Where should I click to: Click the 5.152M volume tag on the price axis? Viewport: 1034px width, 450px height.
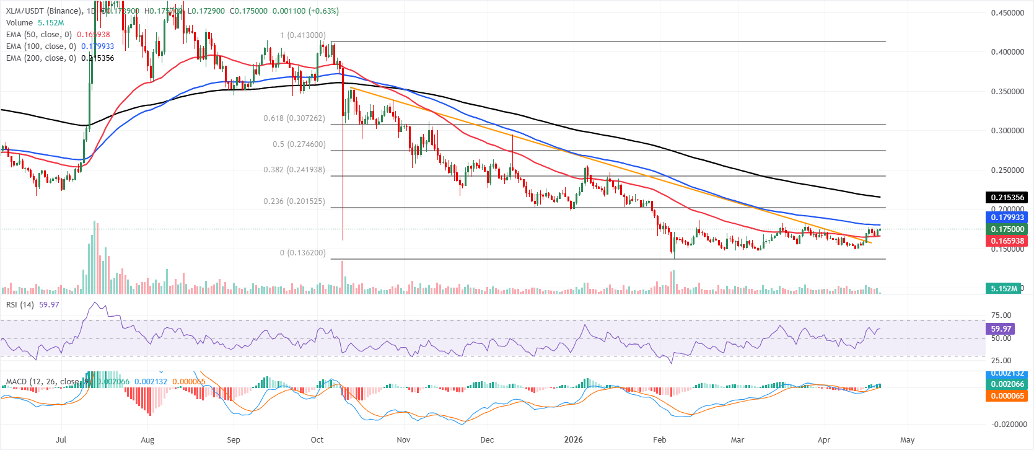pyautogui.click(x=1003, y=289)
